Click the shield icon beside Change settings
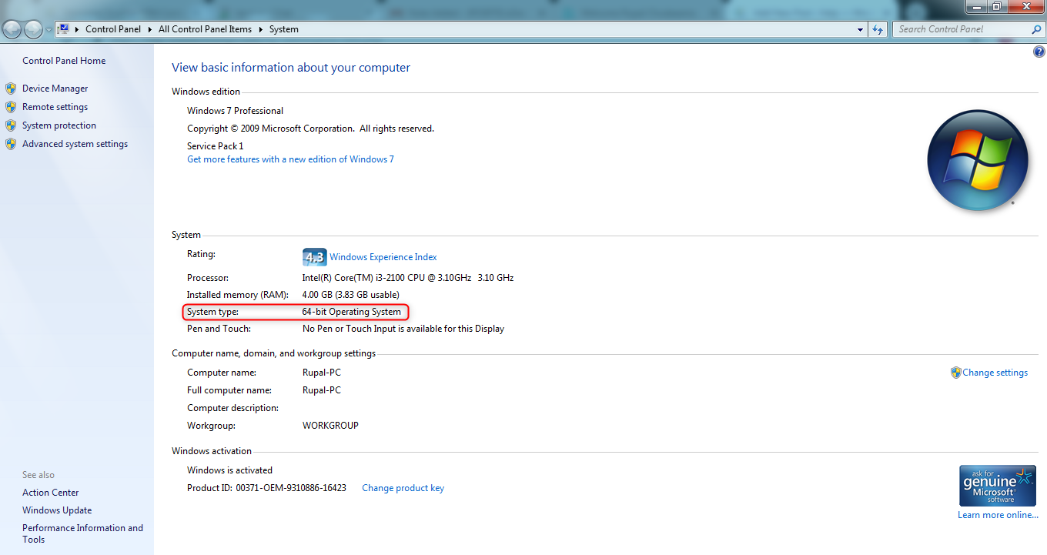Image resolution: width=1047 pixels, height=555 pixels. click(x=956, y=373)
